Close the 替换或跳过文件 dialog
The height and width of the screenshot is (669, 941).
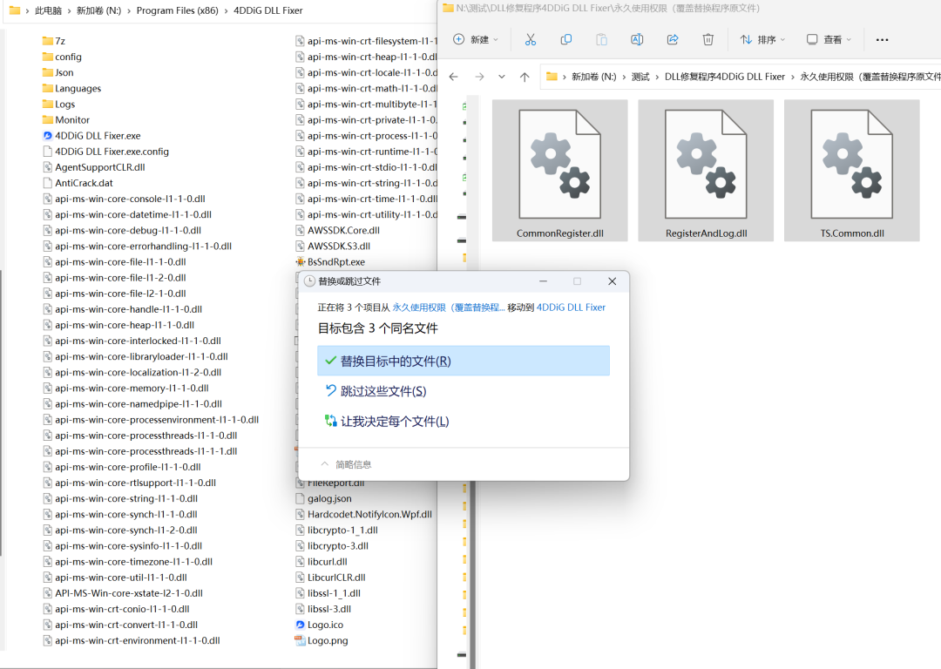pyautogui.click(x=613, y=281)
